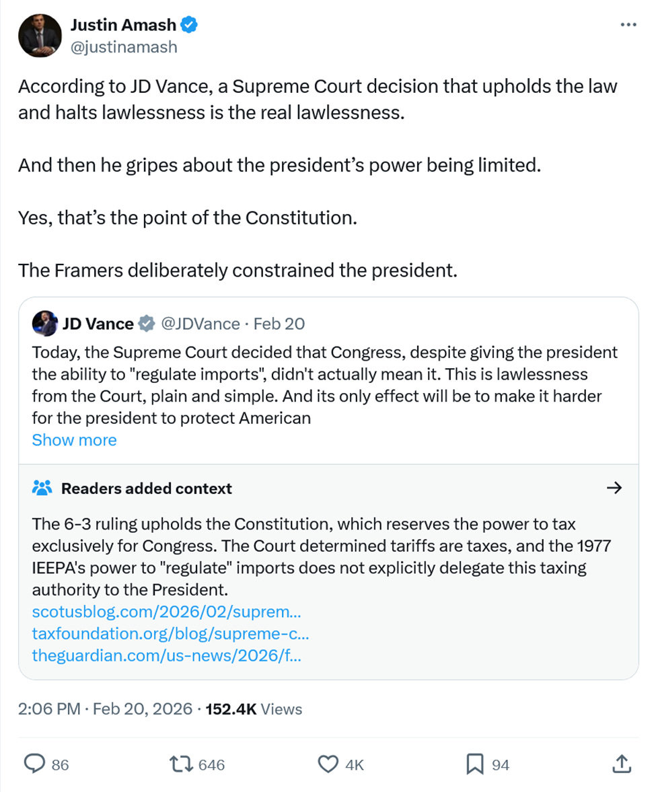Screen dimensions: 656x792
Task: Click the community notes people icon
Action: pos(42,488)
